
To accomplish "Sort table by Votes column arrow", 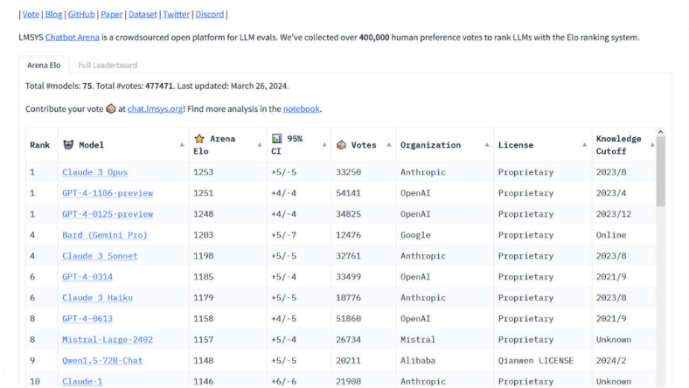I will tap(389, 145).
